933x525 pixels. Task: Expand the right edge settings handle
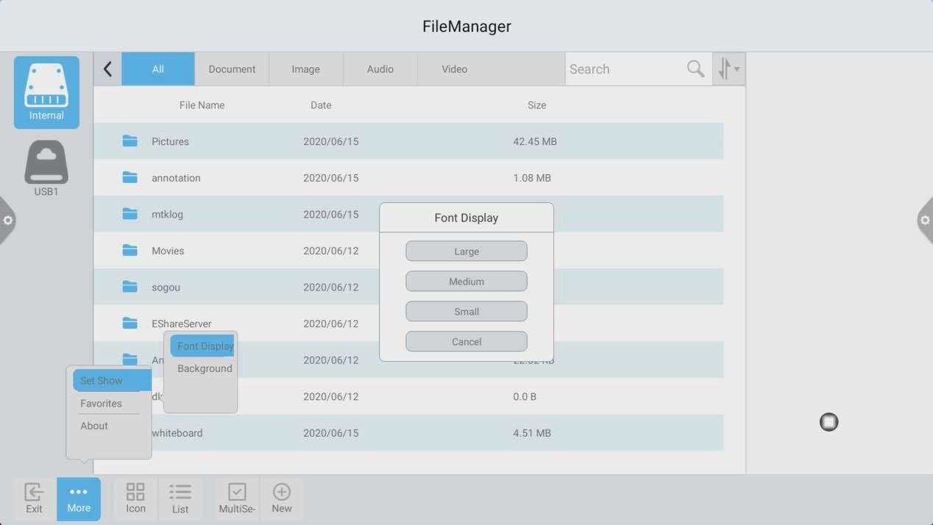[x=925, y=221]
